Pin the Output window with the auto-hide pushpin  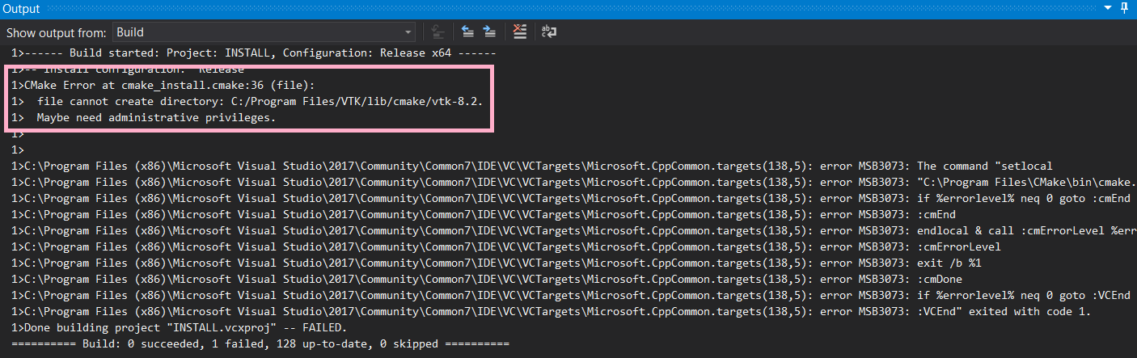[x=1125, y=7]
